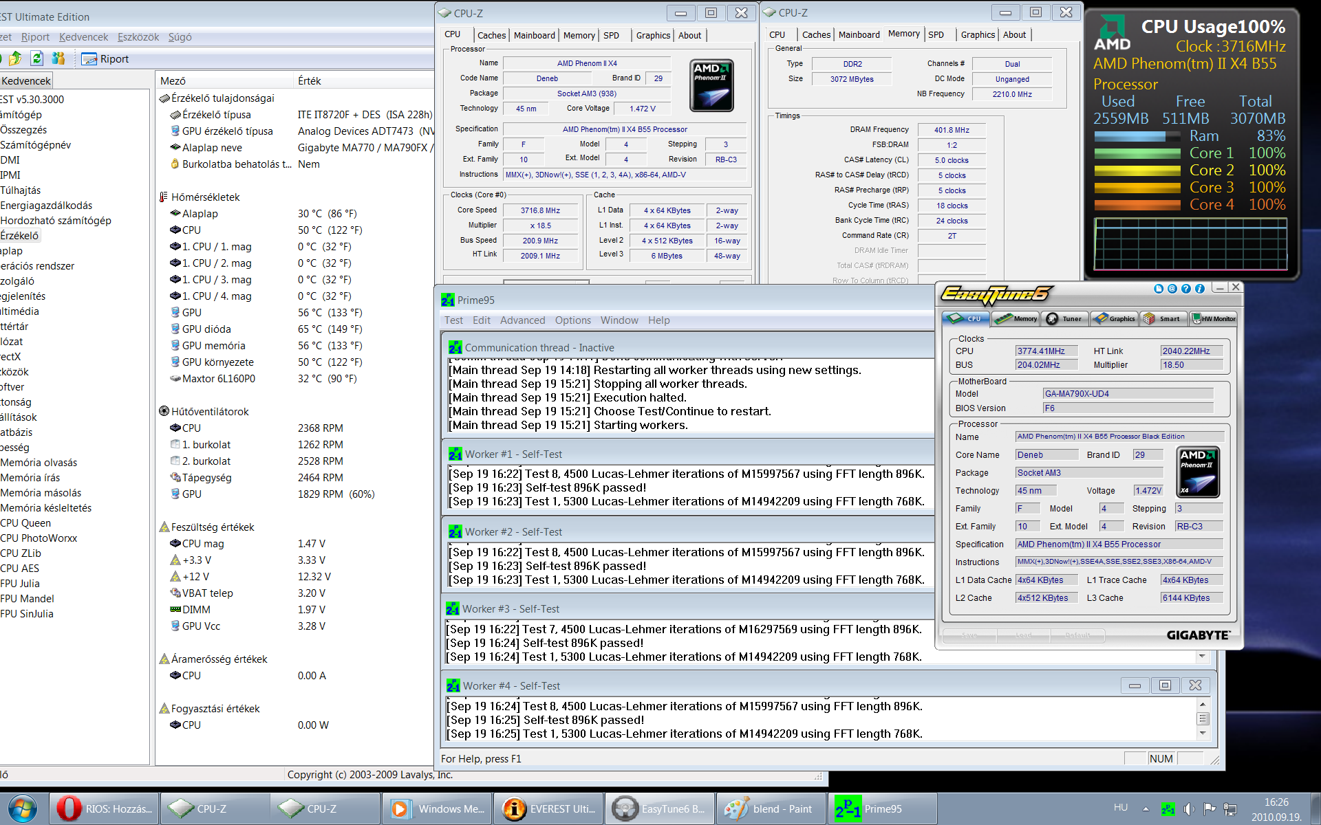Open Prime95 Edit menu
This screenshot has width=1321, height=825.
(482, 320)
